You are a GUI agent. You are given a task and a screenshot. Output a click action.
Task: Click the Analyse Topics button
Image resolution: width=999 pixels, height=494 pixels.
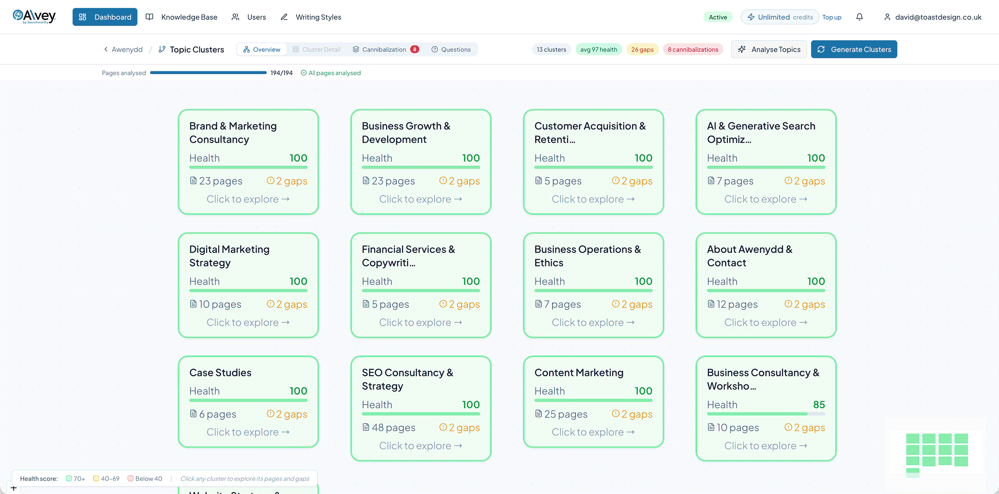(769, 49)
